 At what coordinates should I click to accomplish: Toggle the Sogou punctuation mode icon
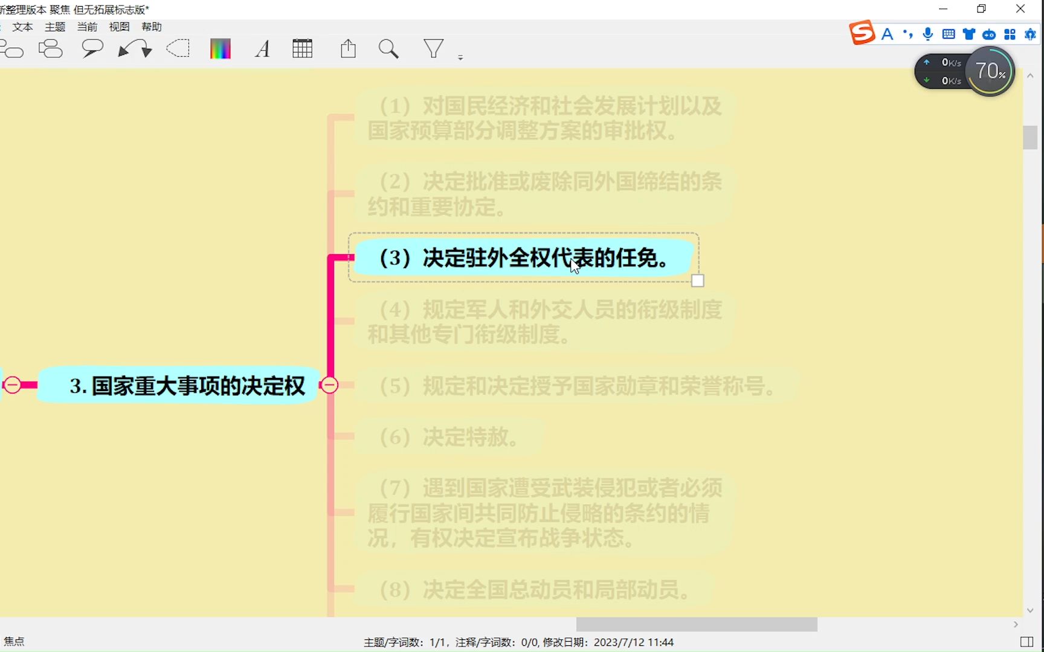click(908, 34)
